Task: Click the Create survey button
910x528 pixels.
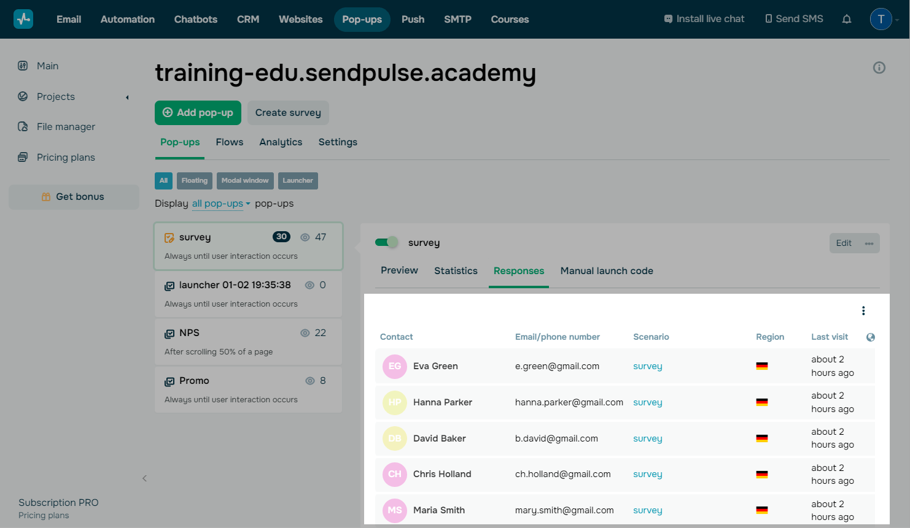Action: [288, 113]
